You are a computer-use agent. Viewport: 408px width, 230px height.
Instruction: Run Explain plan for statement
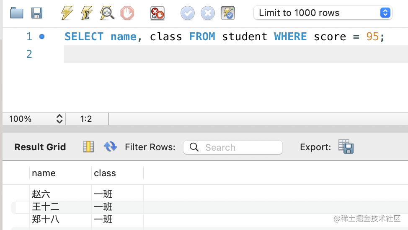pyautogui.click(x=107, y=13)
